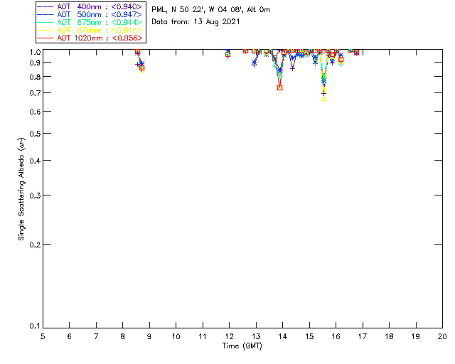Screen dimensions: 455x364
Task: Click the y-axis tick label '0.8'
Action: [35, 77]
